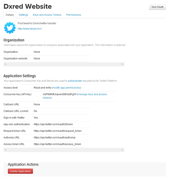Click the 'Read and write' access level text

point(42,88)
